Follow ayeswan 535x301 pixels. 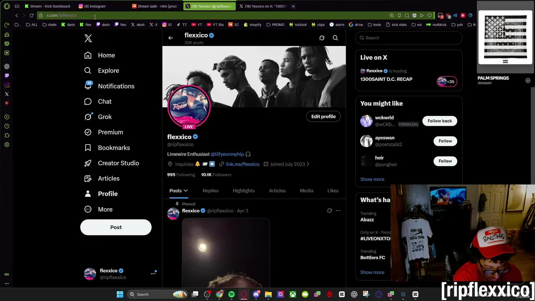point(445,141)
